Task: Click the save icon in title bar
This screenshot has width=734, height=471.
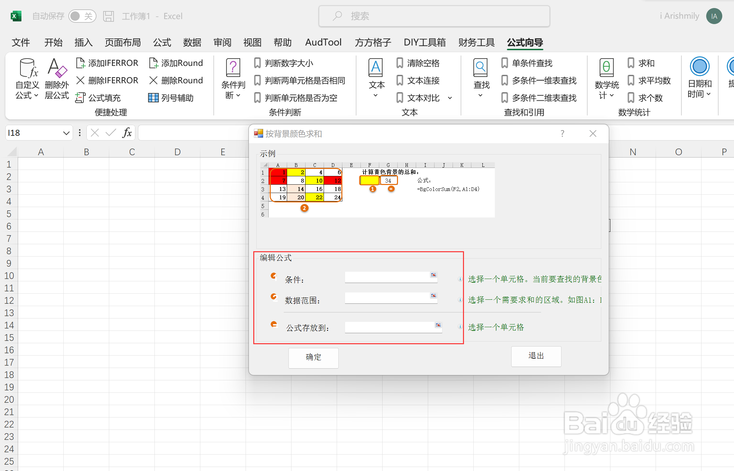Action: pyautogui.click(x=108, y=16)
